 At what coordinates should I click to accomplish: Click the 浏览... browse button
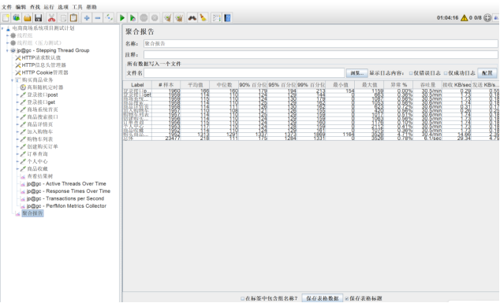(x=357, y=73)
